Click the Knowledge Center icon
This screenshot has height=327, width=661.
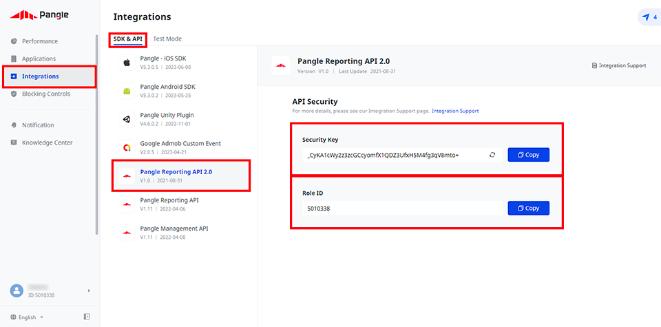pos(14,143)
